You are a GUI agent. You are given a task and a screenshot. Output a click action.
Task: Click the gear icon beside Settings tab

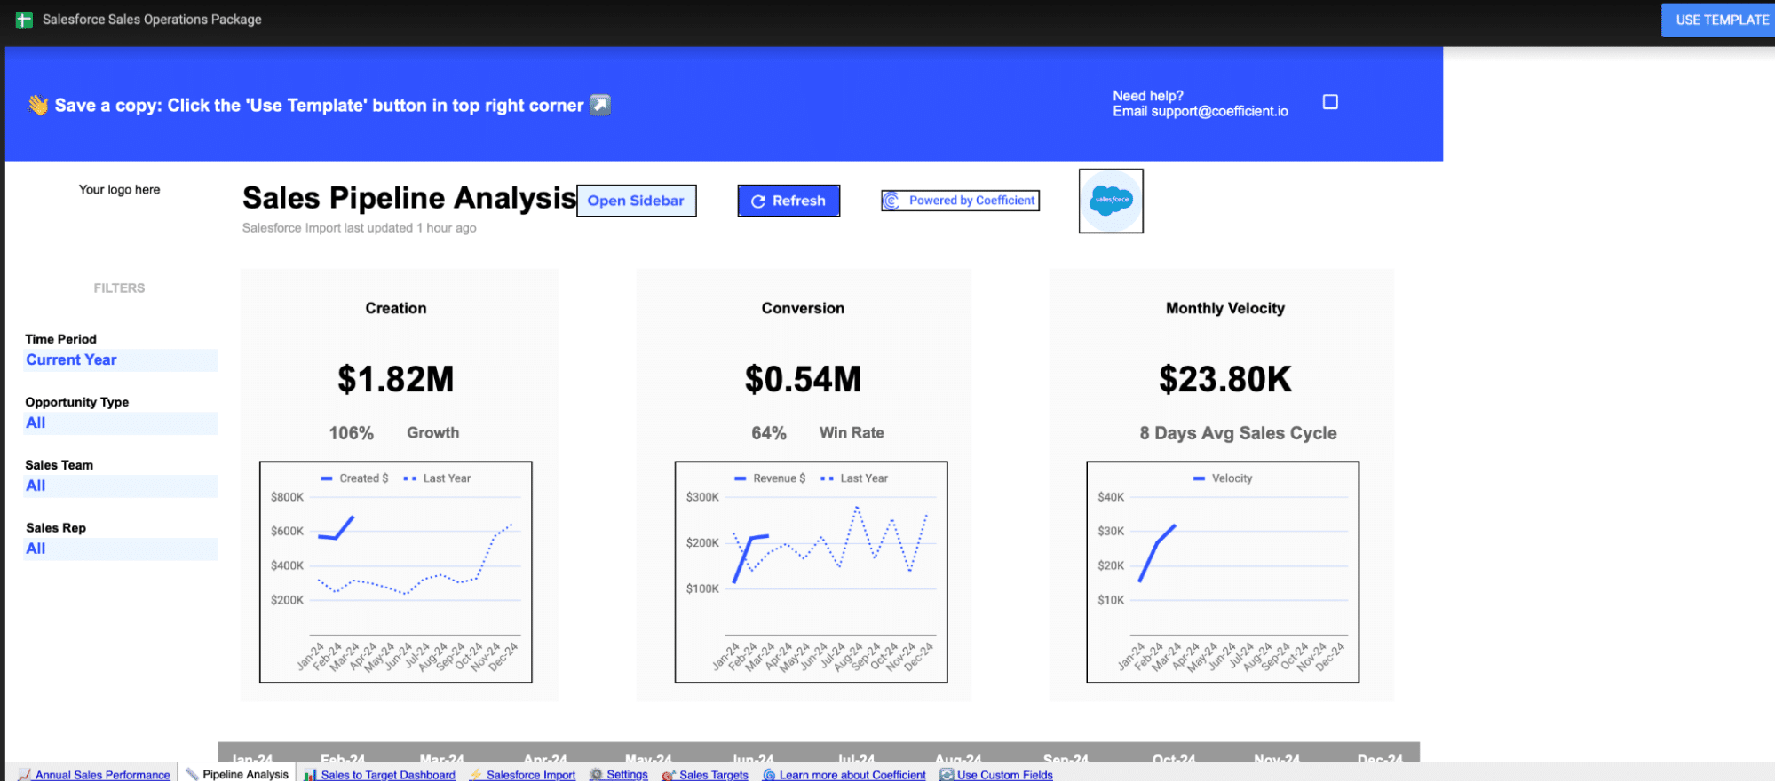click(596, 774)
